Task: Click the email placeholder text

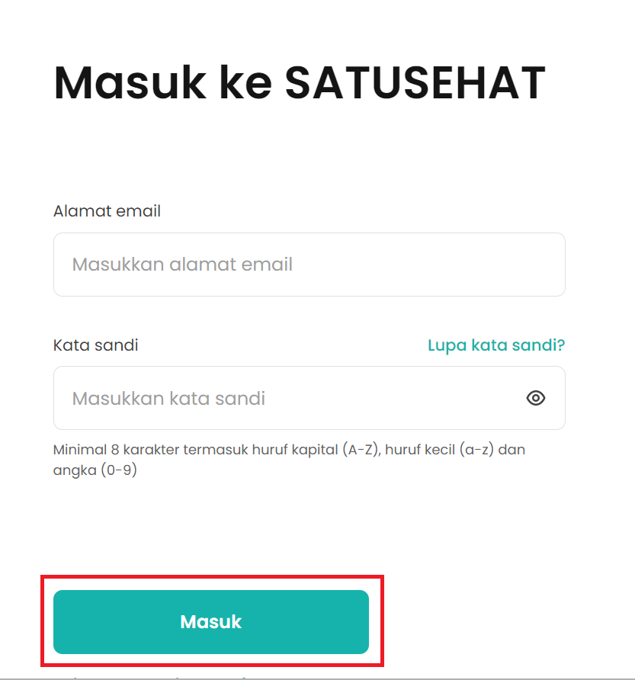Action: [x=182, y=265]
